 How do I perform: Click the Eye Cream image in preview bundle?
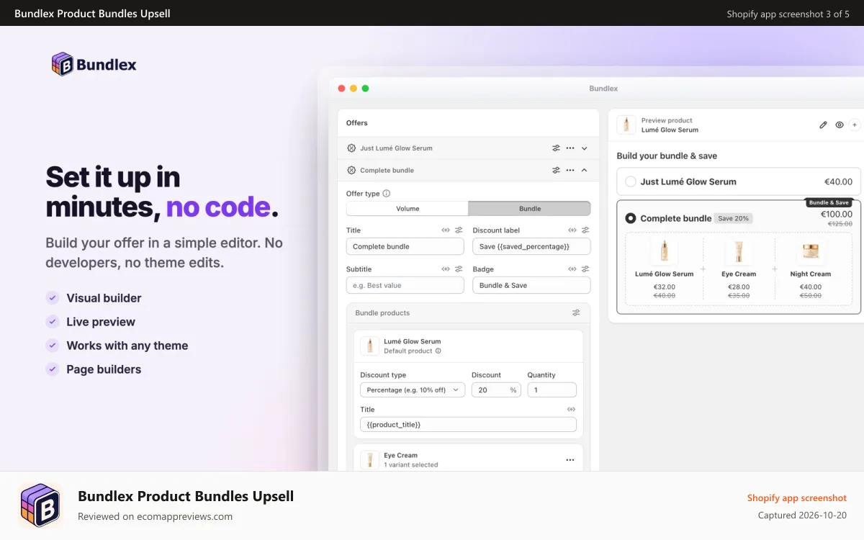739,252
